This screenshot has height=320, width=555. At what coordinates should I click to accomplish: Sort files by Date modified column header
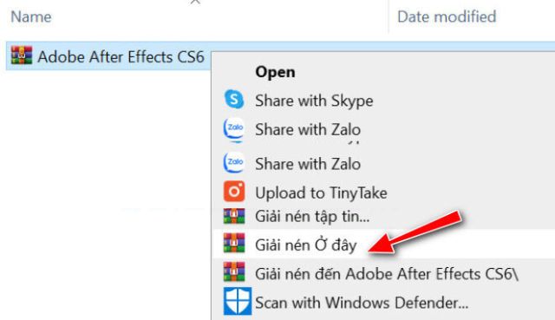click(x=447, y=16)
